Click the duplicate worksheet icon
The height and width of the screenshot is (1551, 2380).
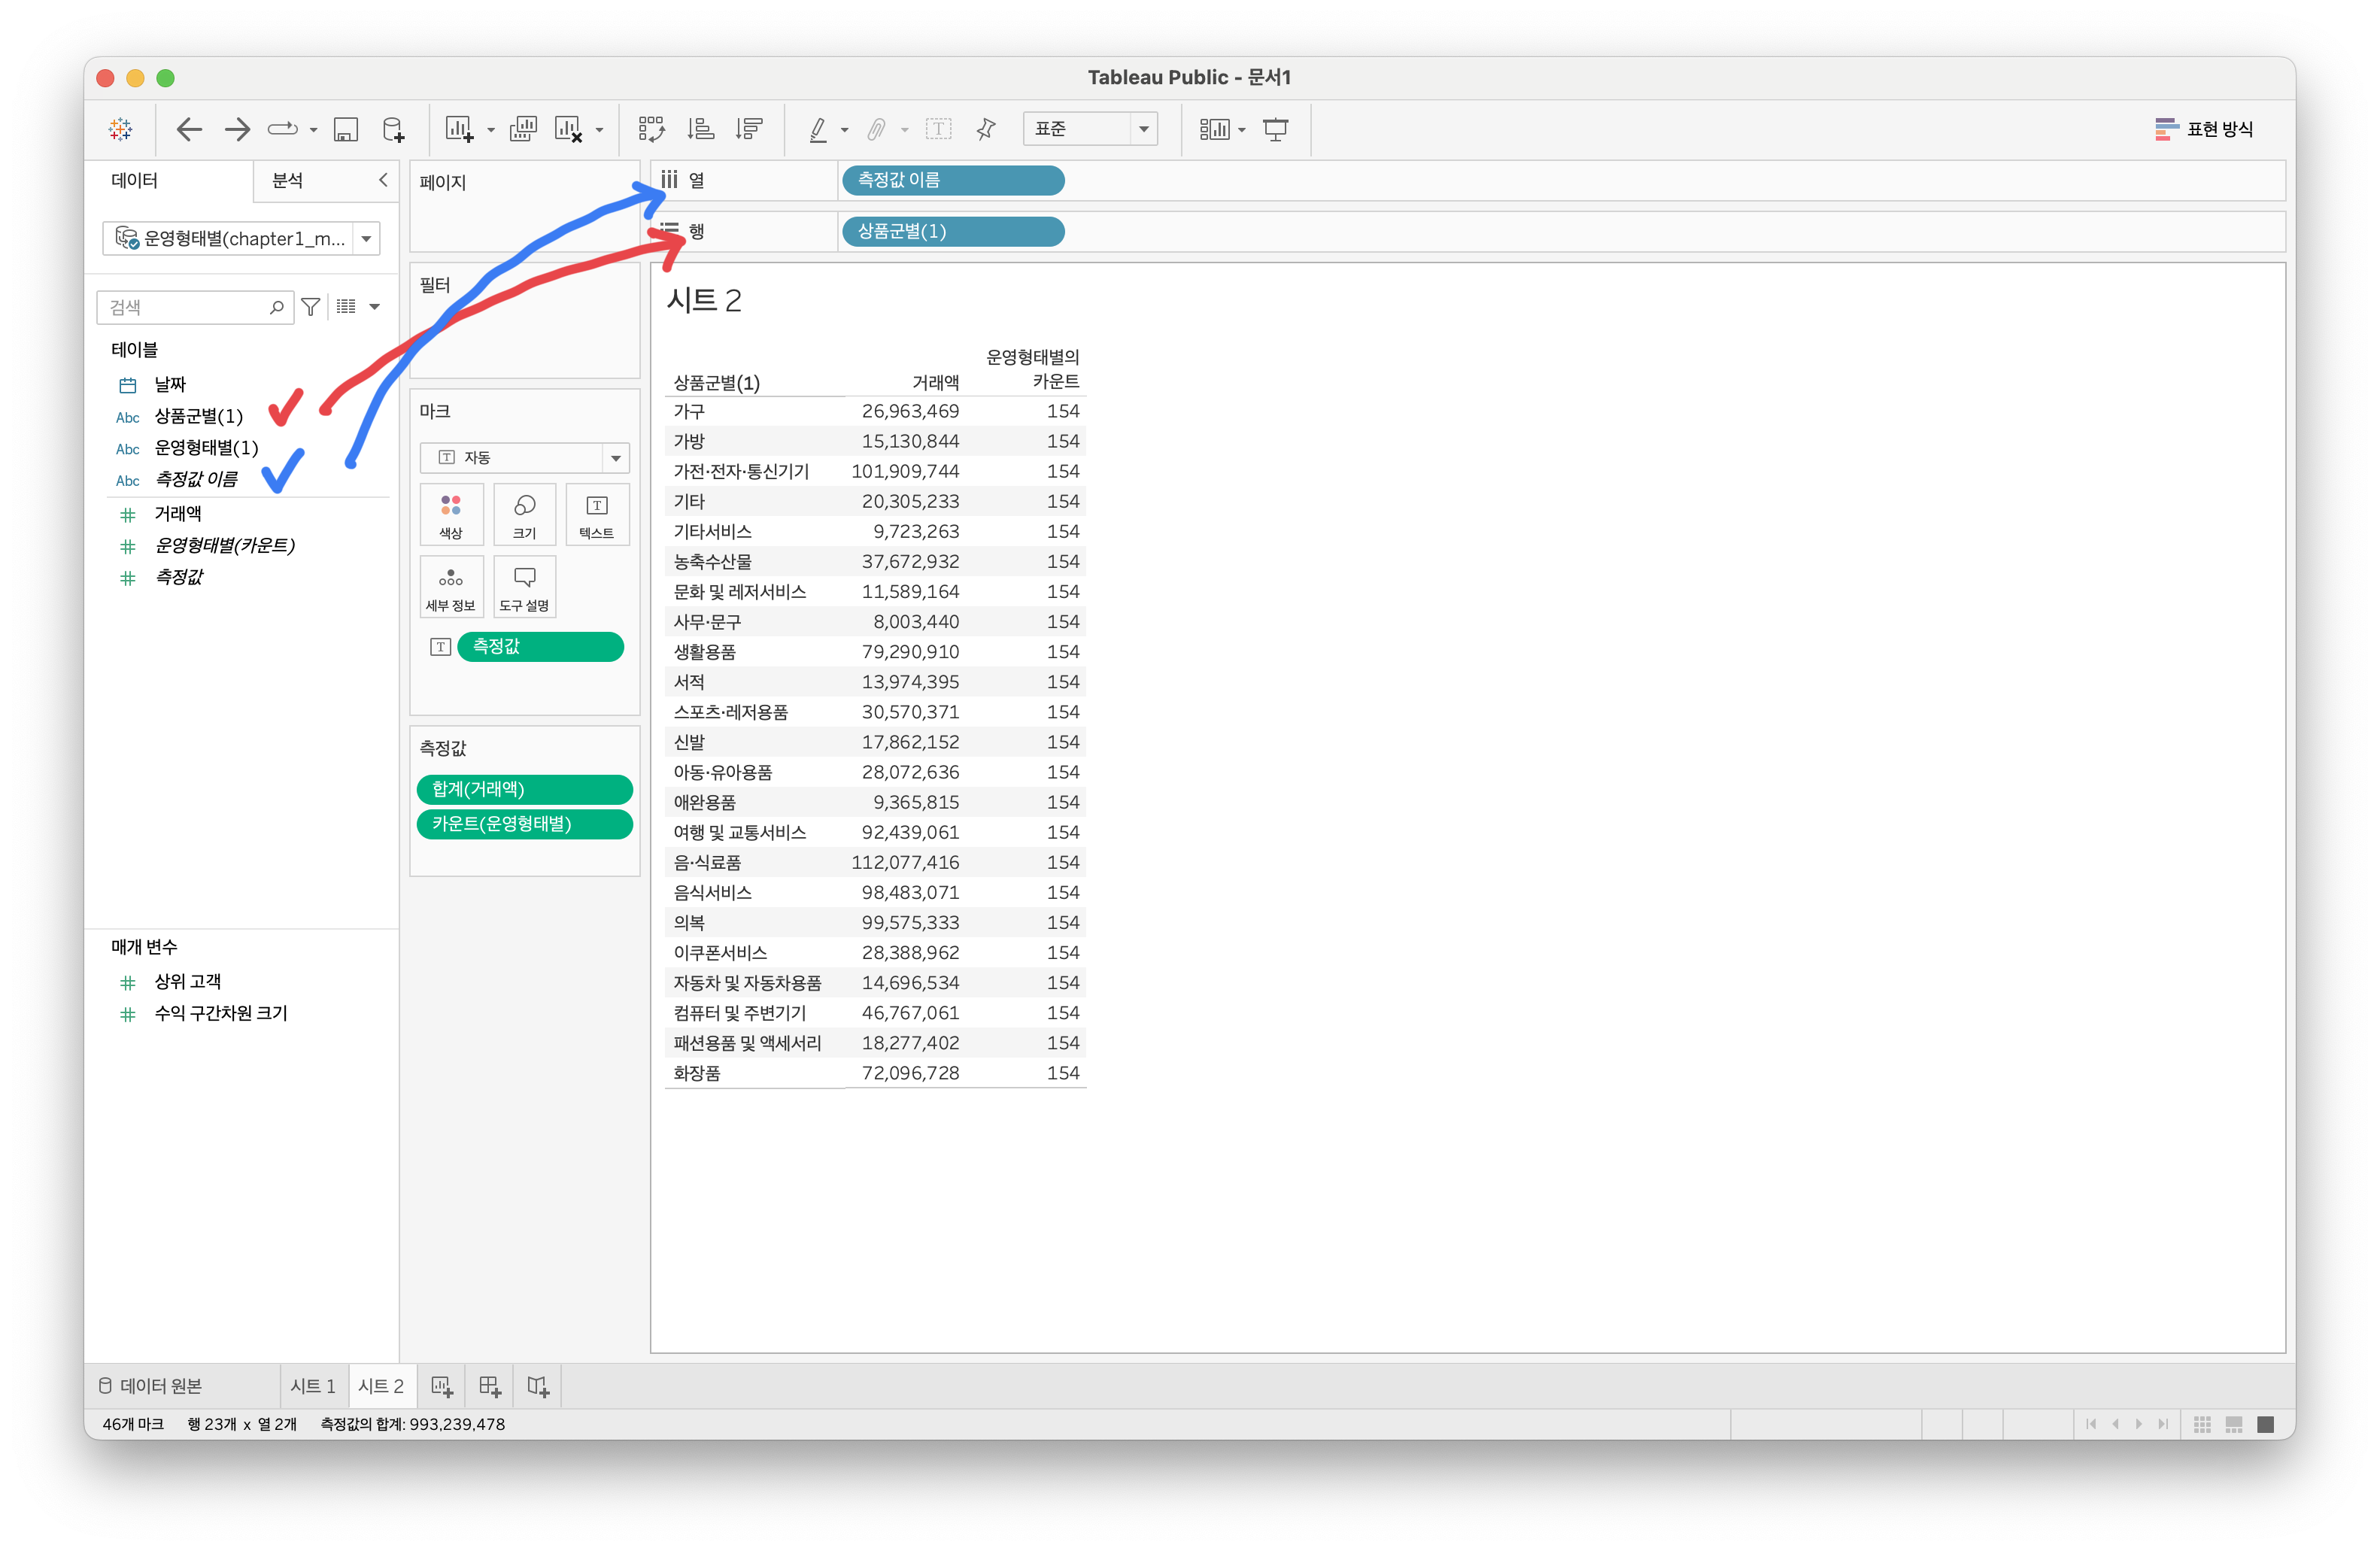point(523,129)
